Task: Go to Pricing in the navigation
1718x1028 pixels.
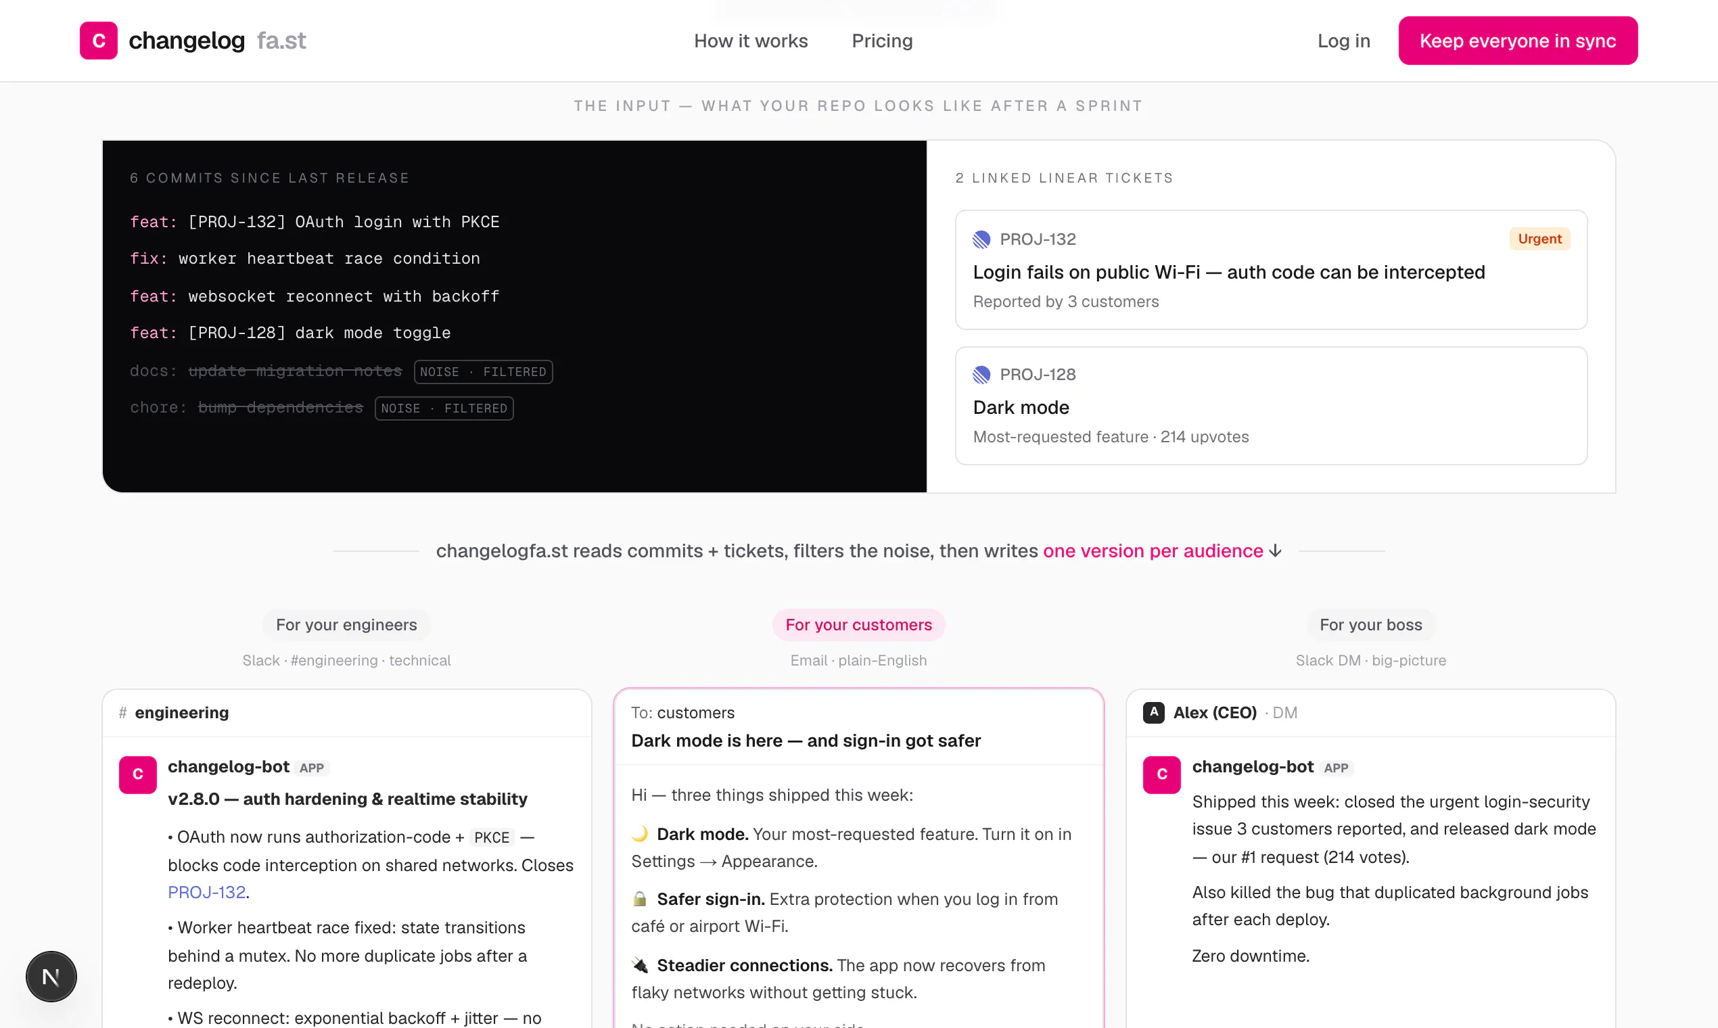Action: (x=882, y=41)
